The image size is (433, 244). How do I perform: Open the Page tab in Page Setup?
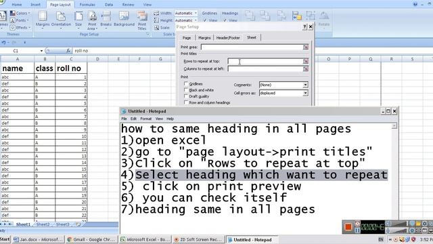pos(187,38)
